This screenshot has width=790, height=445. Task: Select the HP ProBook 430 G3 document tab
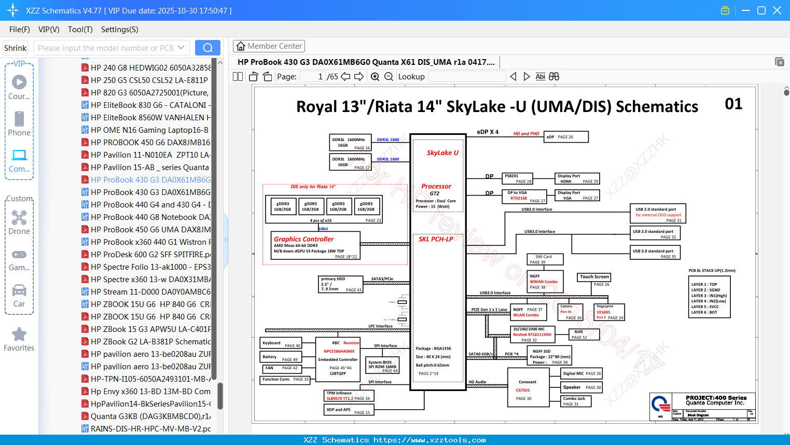[x=366, y=62]
